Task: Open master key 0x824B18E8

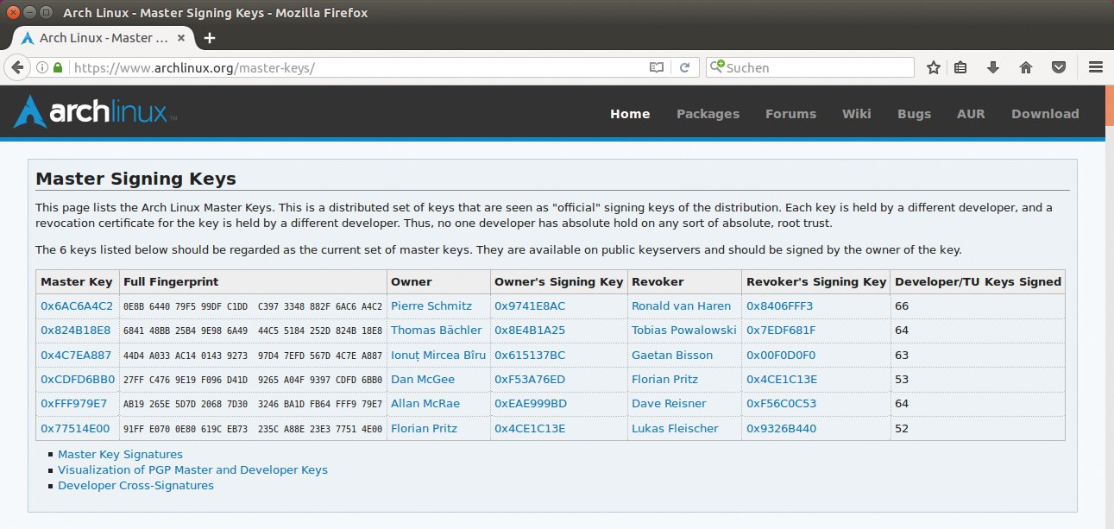Action: click(x=75, y=331)
